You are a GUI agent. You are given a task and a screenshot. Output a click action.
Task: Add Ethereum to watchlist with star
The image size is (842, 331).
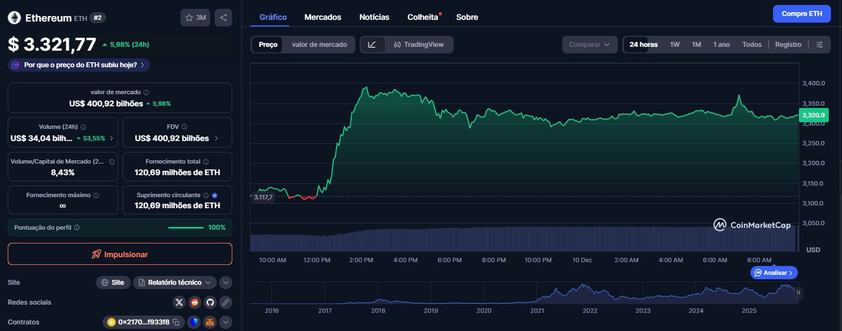click(195, 17)
